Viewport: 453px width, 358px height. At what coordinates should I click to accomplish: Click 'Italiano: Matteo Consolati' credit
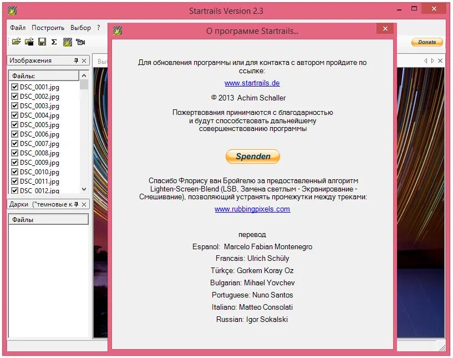(x=252, y=307)
